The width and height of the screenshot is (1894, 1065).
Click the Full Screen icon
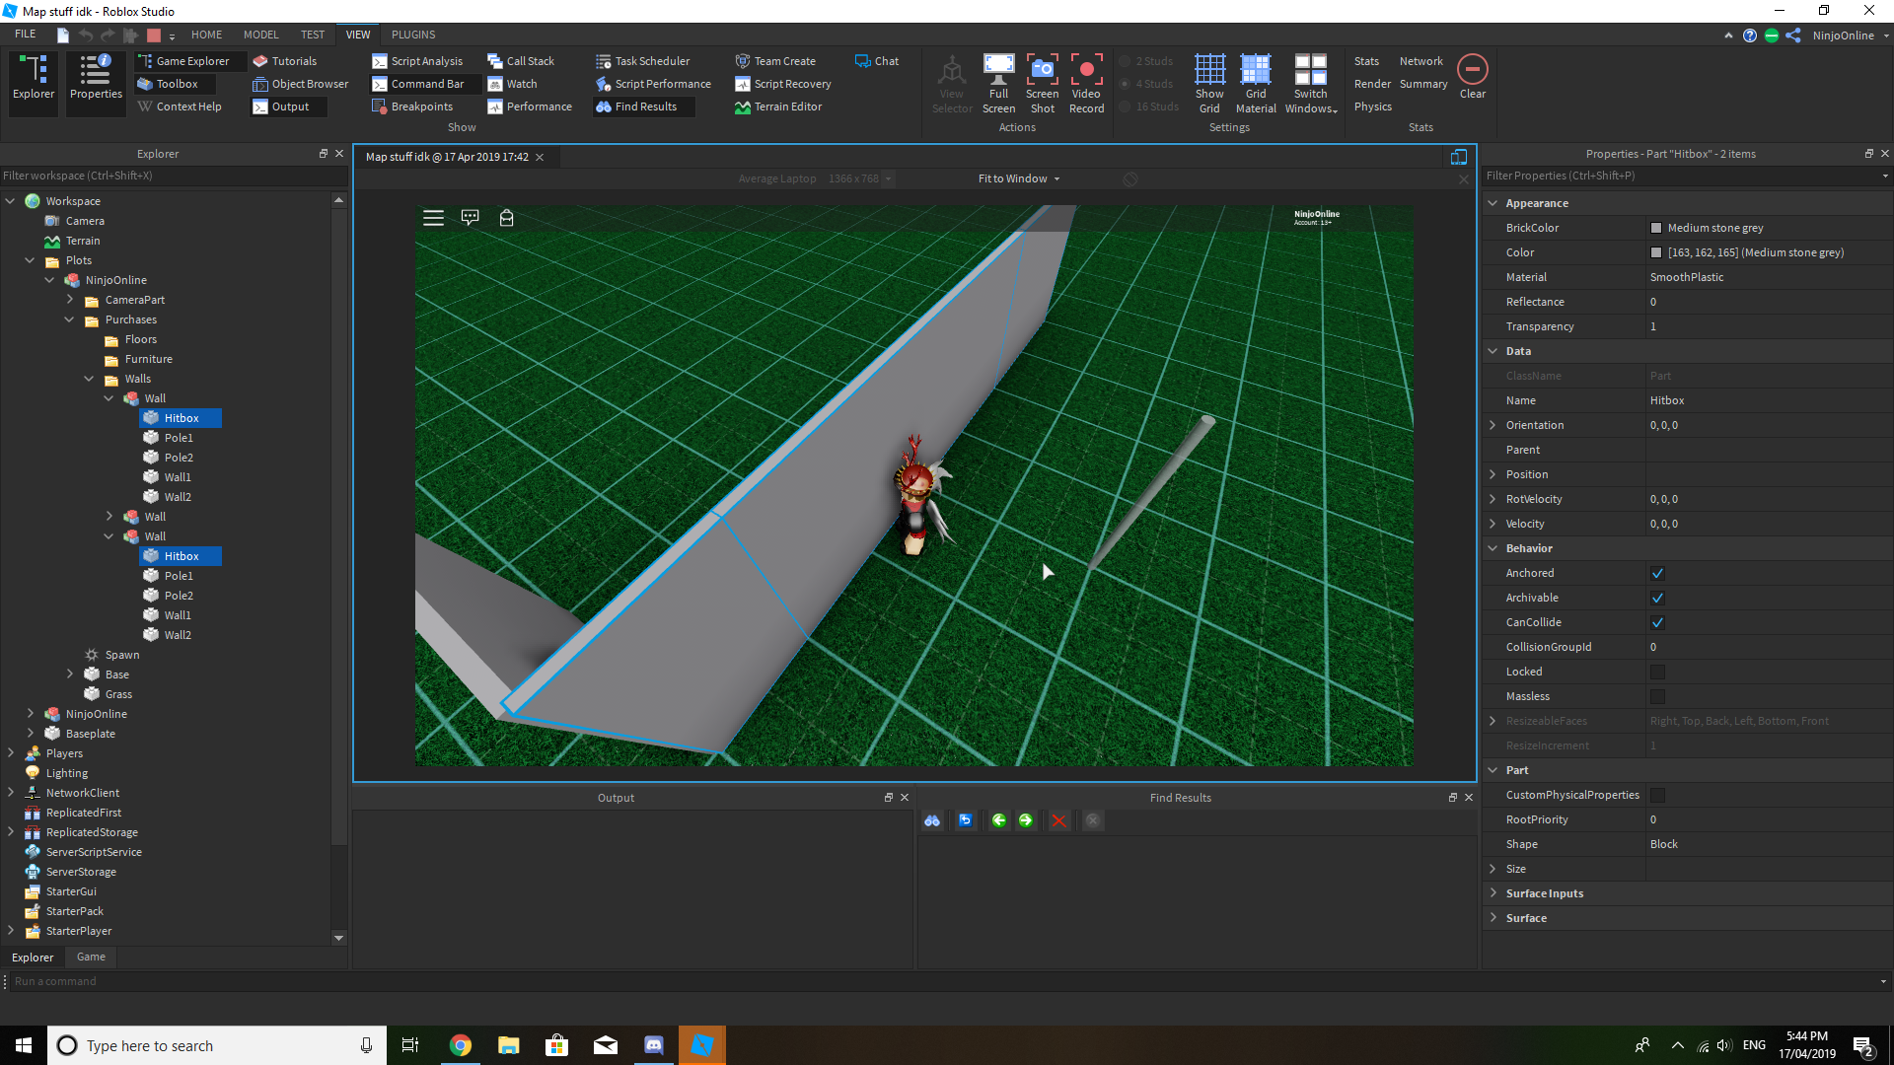(x=998, y=69)
